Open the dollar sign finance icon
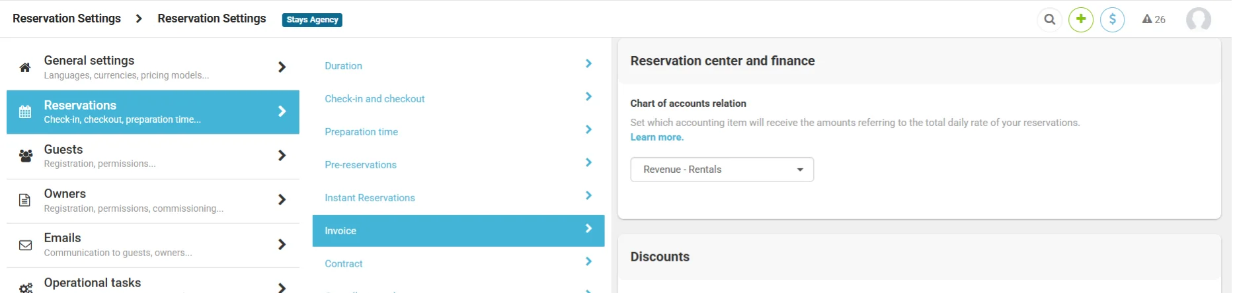Viewport: 1233px width, 293px height. coord(1112,19)
